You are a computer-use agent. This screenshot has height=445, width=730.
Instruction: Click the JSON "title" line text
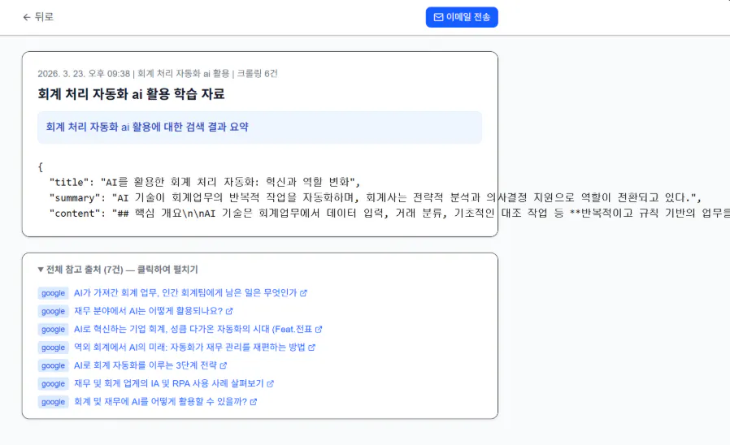pos(205,182)
